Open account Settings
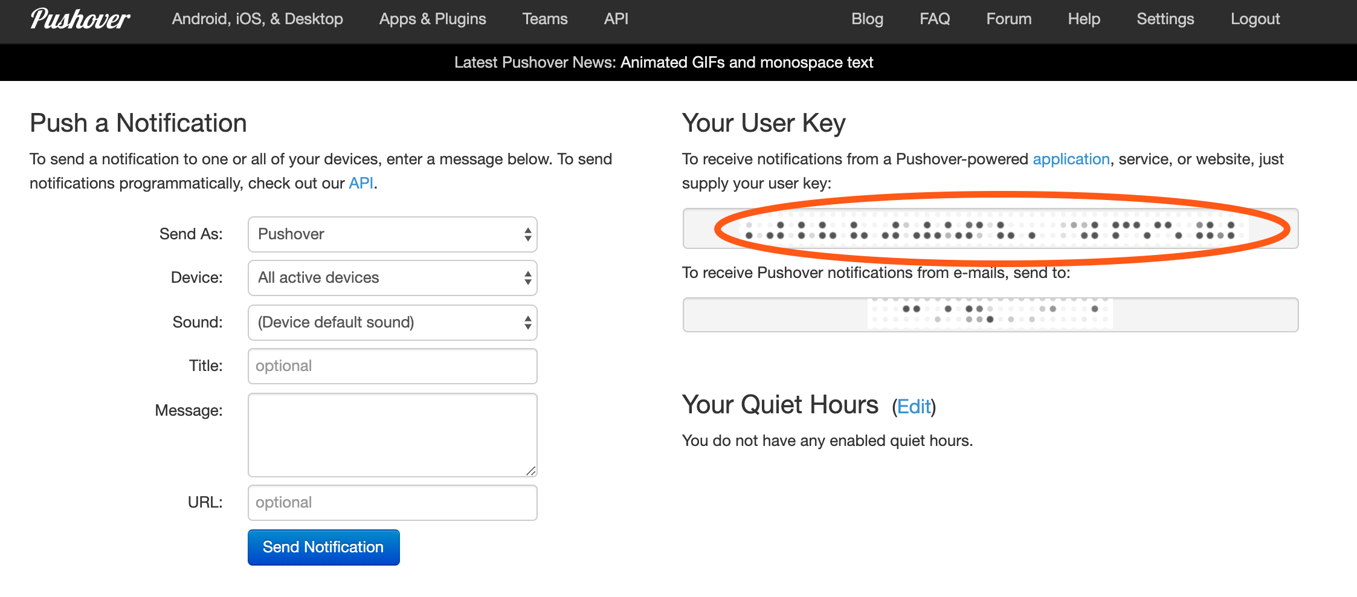Image resolution: width=1357 pixels, height=597 pixels. point(1165,19)
